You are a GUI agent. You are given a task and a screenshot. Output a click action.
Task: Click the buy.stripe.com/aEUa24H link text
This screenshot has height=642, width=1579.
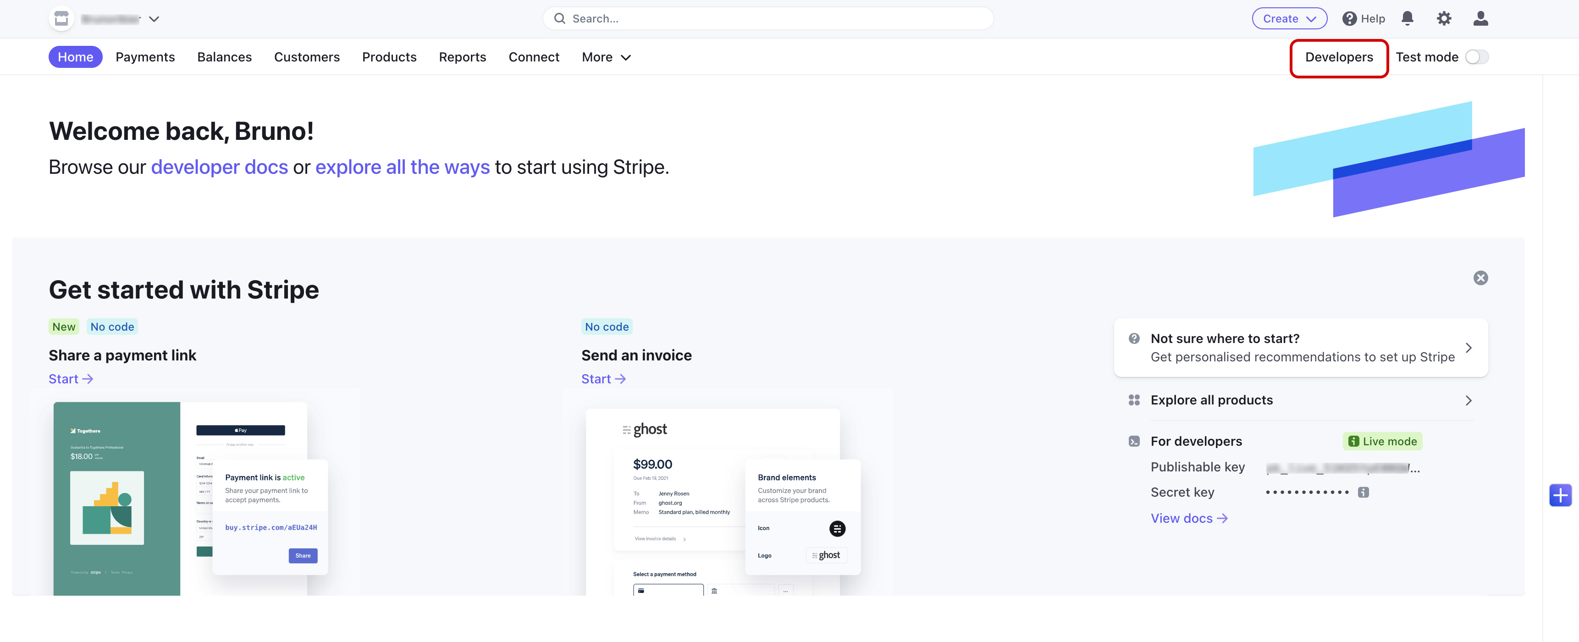(x=271, y=527)
